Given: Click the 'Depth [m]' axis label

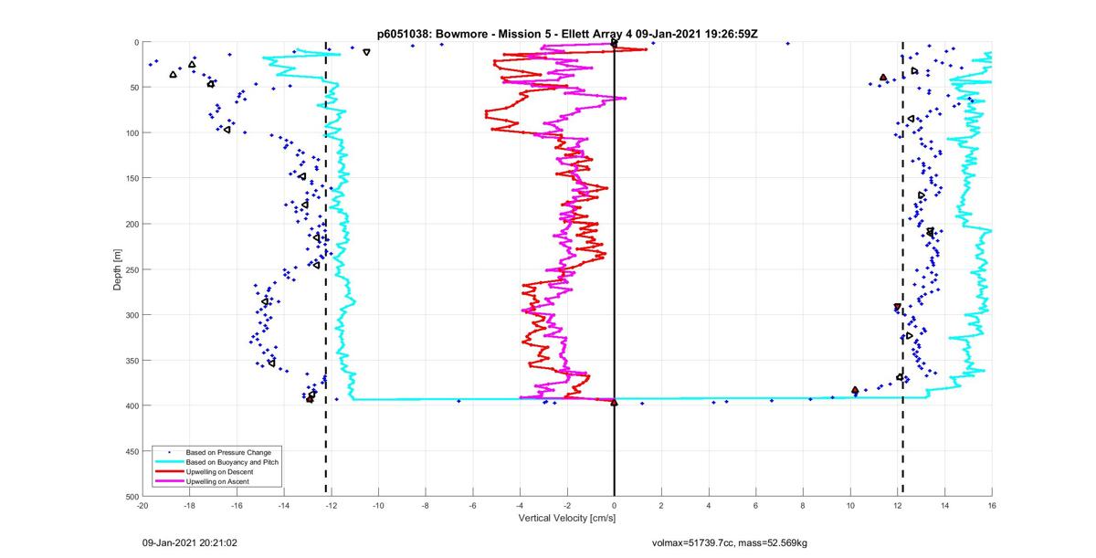Looking at the screenshot, I should (x=118, y=269).
